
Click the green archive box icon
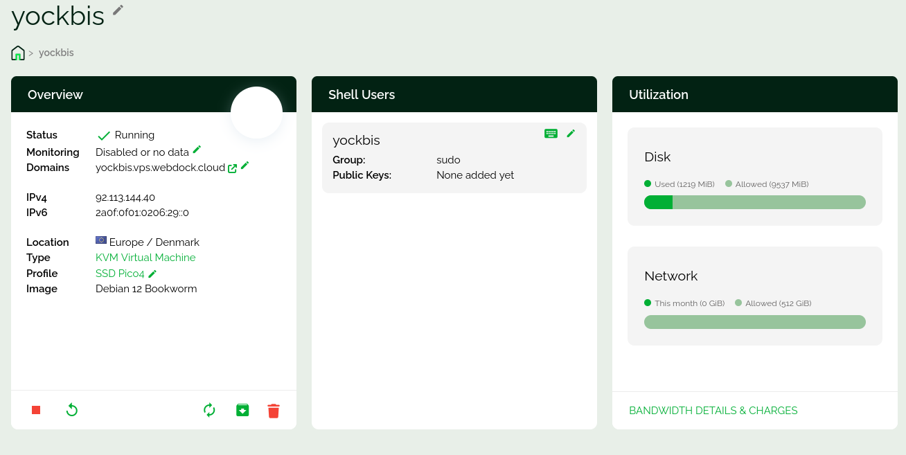click(242, 410)
